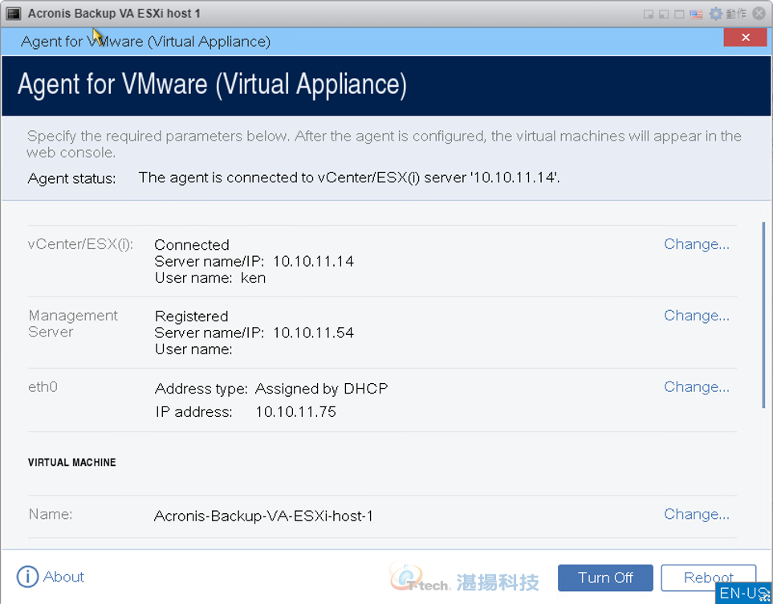Click the 'Connected' status text
Viewport: 773px width, 604px height.
coord(192,245)
